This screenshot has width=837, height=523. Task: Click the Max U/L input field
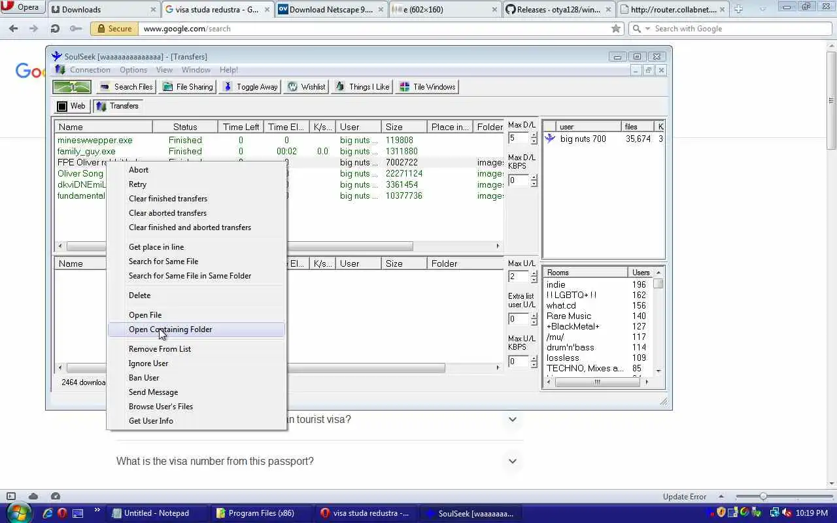pos(519,277)
